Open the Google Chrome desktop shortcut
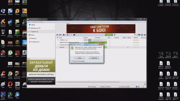 tap(10, 75)
